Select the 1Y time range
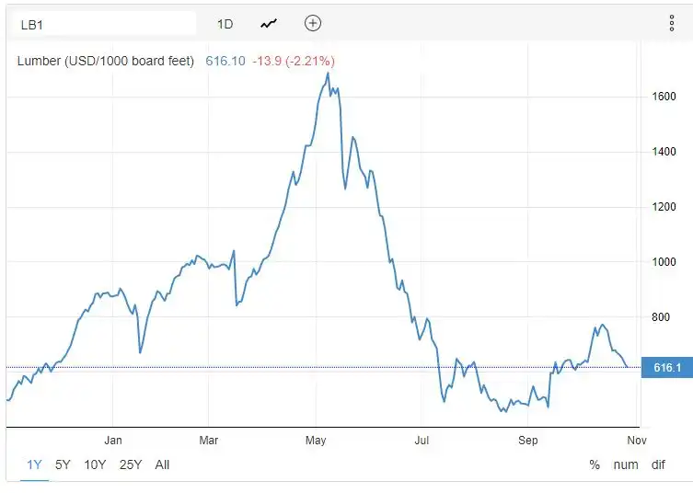The image size is (693, 493). pyautogui.click(x=34, y=464)
